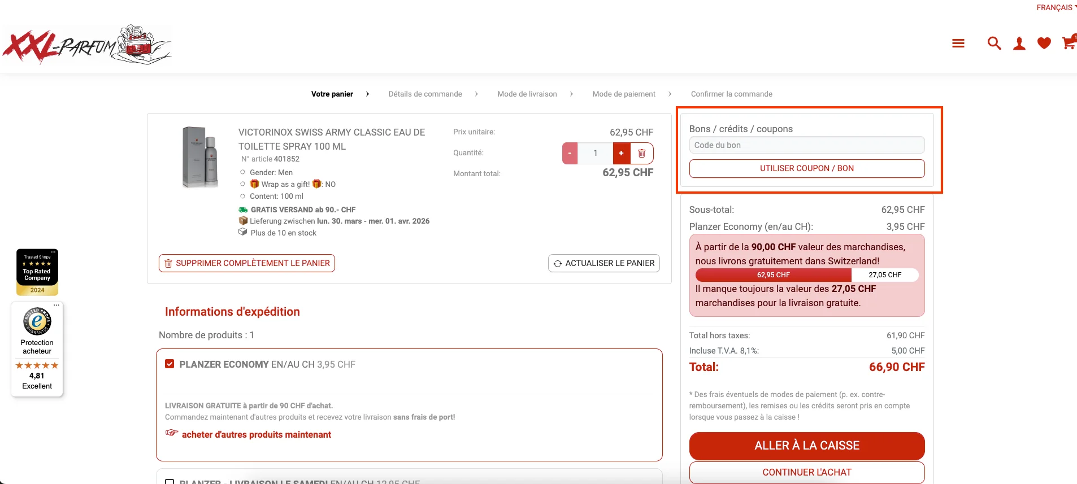
Task: Go to Confirmer la commande step
Action: [732, 94]
